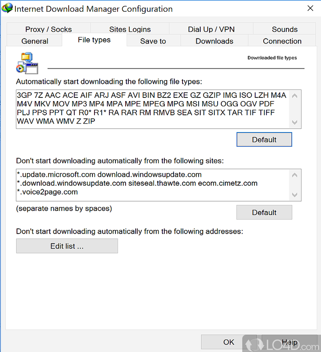321x352 pixels.
Task: Switch to the Downloads tab
Action: coord(214,41)
